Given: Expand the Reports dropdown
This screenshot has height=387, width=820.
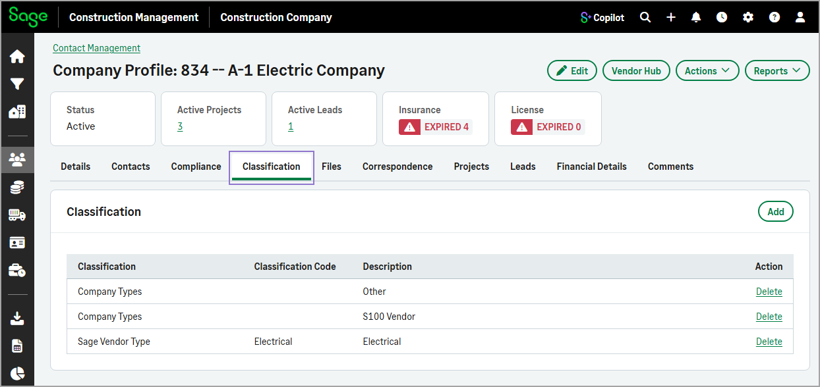Looking at the screenshot, I should 777,71.
